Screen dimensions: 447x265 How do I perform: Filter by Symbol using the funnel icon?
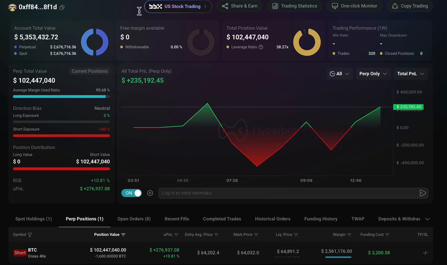(x=30, y=235)
